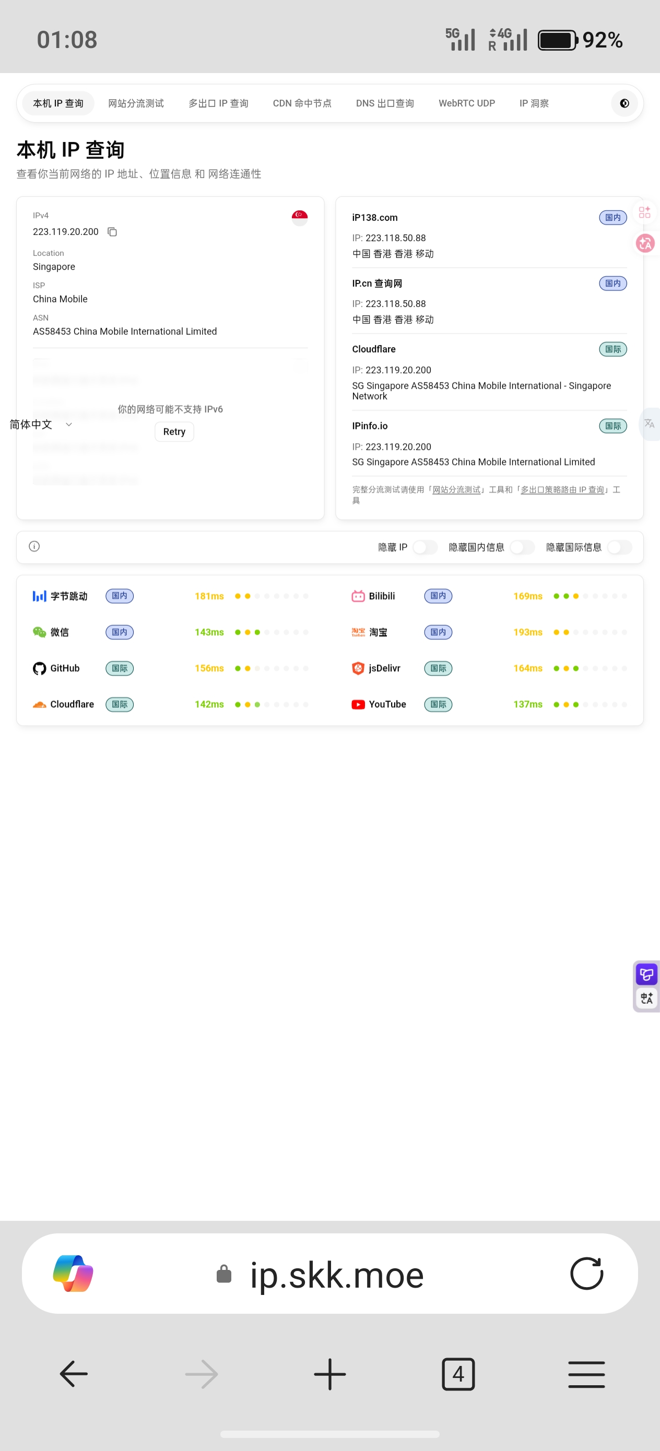Click the YouTube logo icon
Image resolution: width=660 pixels, height=1451 pixels.
click(358, 704)
